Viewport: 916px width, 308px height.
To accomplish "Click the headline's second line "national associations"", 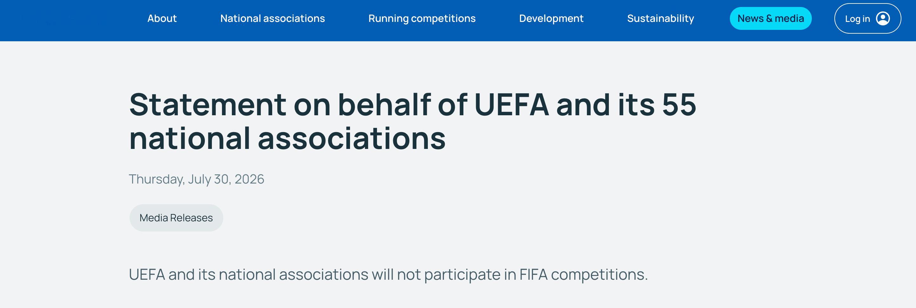I will [287, 139].
